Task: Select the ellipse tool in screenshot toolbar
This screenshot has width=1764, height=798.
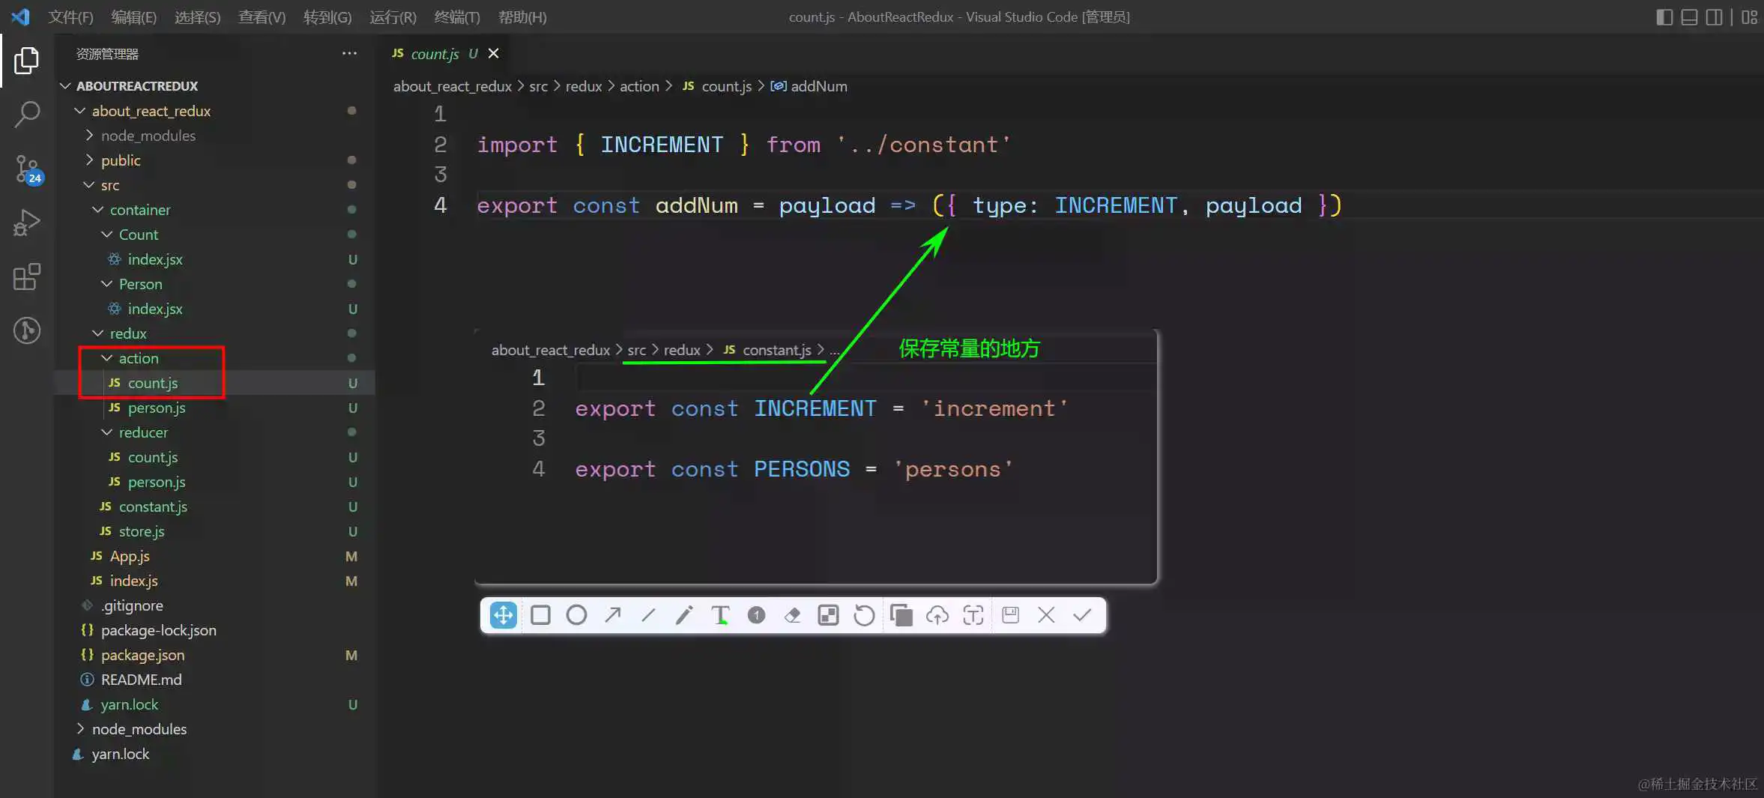Action: click(576, 615)
